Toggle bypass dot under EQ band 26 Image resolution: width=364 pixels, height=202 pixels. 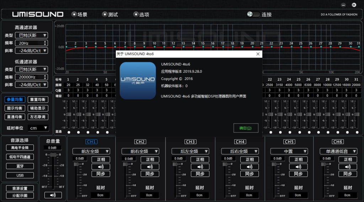pos(309,132)
